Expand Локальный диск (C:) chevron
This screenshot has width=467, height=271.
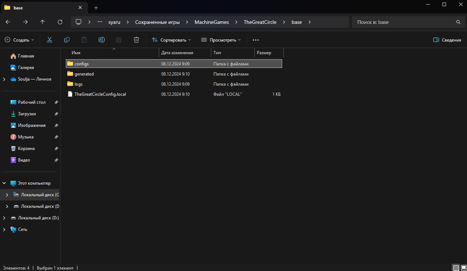click(x=7, y=195)
